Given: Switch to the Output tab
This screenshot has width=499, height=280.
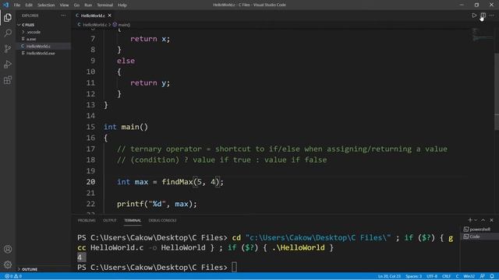Looking at the screenshot, I should pos(110,220).
